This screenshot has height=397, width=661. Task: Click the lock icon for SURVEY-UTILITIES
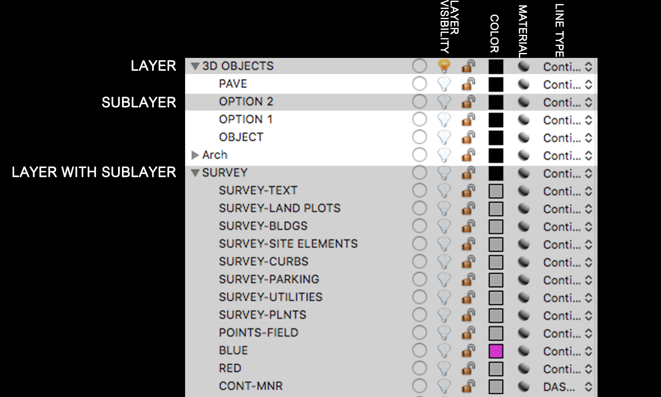point(468,297)
